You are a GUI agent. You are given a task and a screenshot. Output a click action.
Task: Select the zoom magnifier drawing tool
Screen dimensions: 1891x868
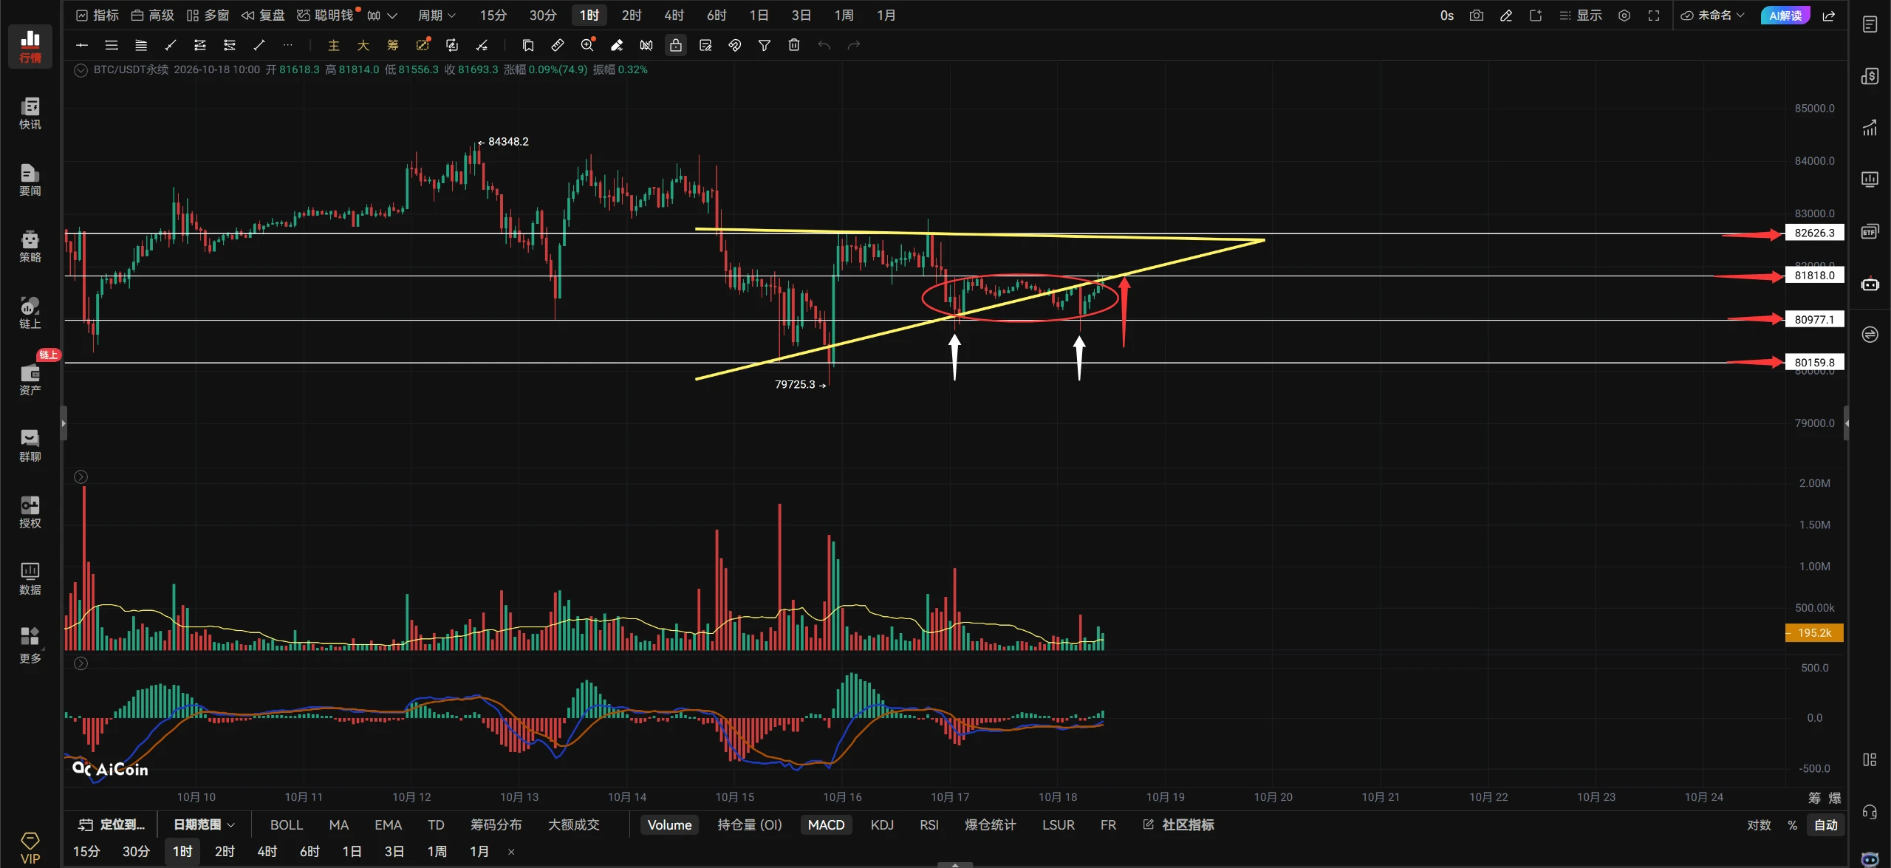click(x=588, y=45)
